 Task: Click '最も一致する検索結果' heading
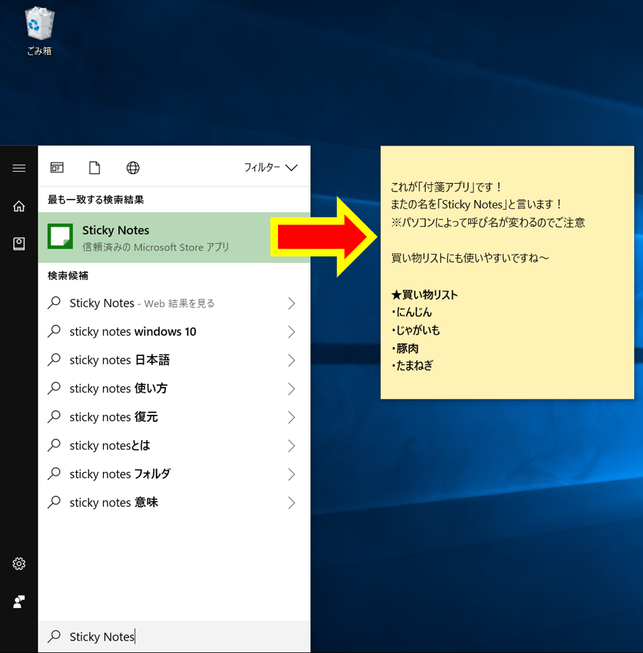coord(96,200)
